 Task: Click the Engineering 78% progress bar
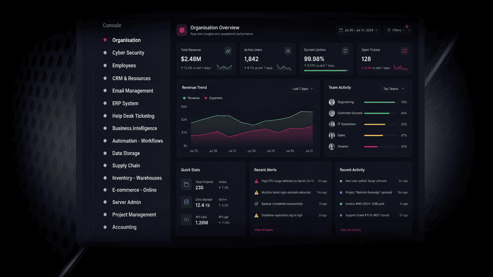pos(381,102)
